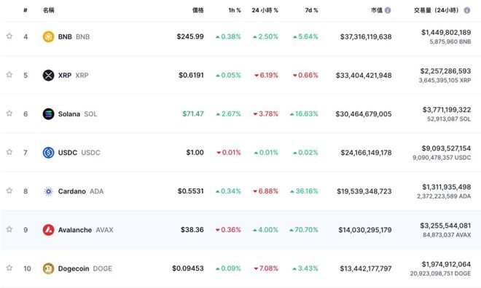
Task: Click Cardano volume $1,311,935,498
Action: 447,187
